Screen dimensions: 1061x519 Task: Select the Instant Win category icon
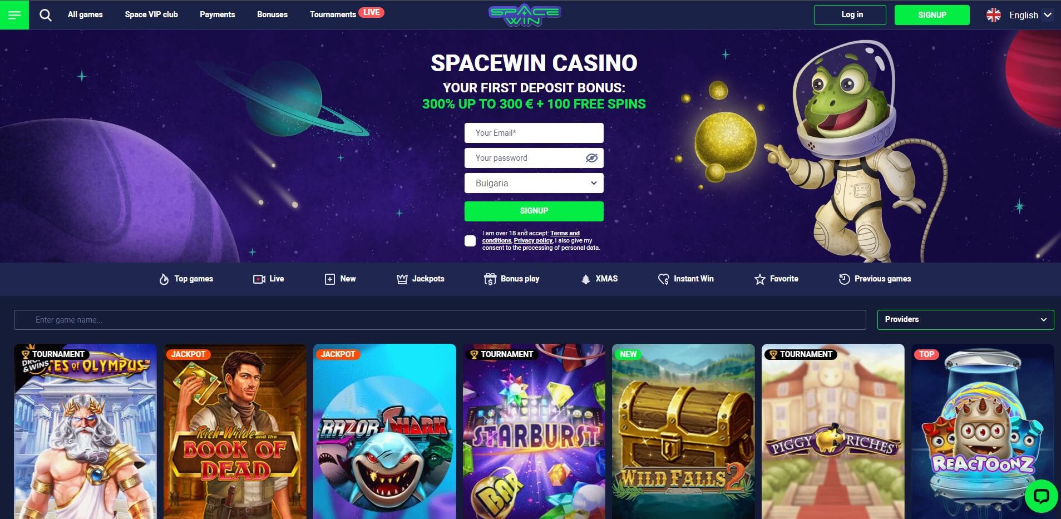(663, 279)
